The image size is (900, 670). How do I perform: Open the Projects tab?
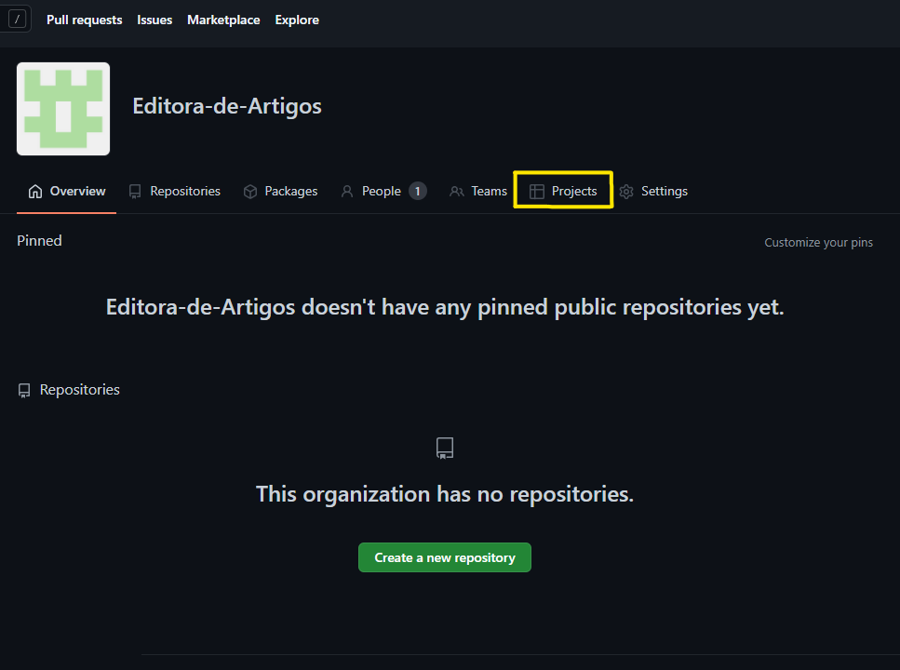563,191
